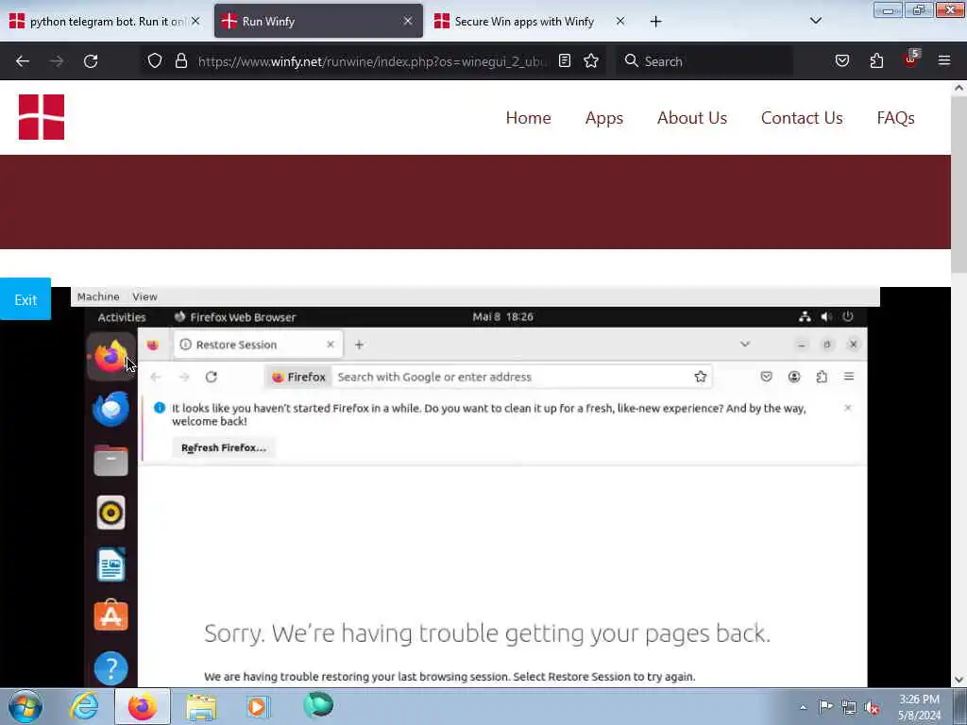967x725 pixels.
Task: Reload the inner Firefox page
Action: coord(211,377)
